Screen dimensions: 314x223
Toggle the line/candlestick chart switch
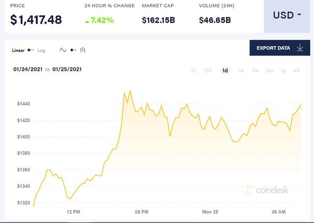[x=73, y=50]
